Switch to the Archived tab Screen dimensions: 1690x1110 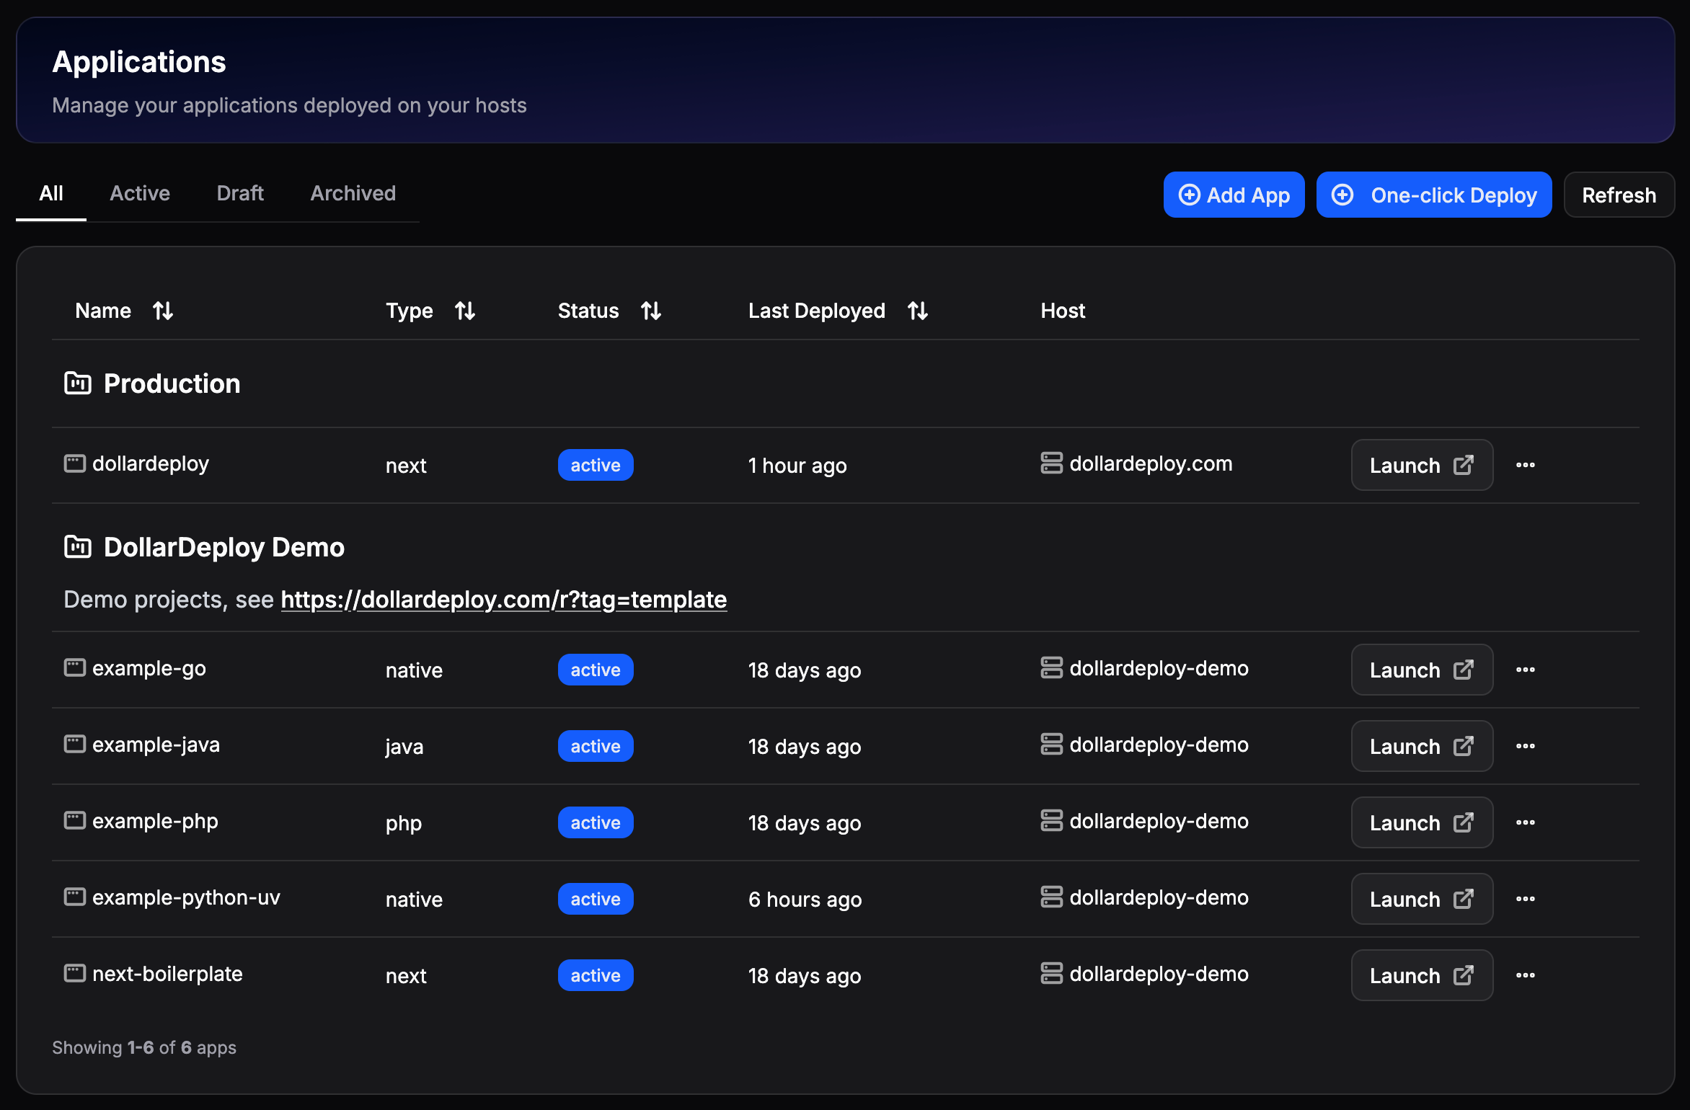click(x=353, y=193)
